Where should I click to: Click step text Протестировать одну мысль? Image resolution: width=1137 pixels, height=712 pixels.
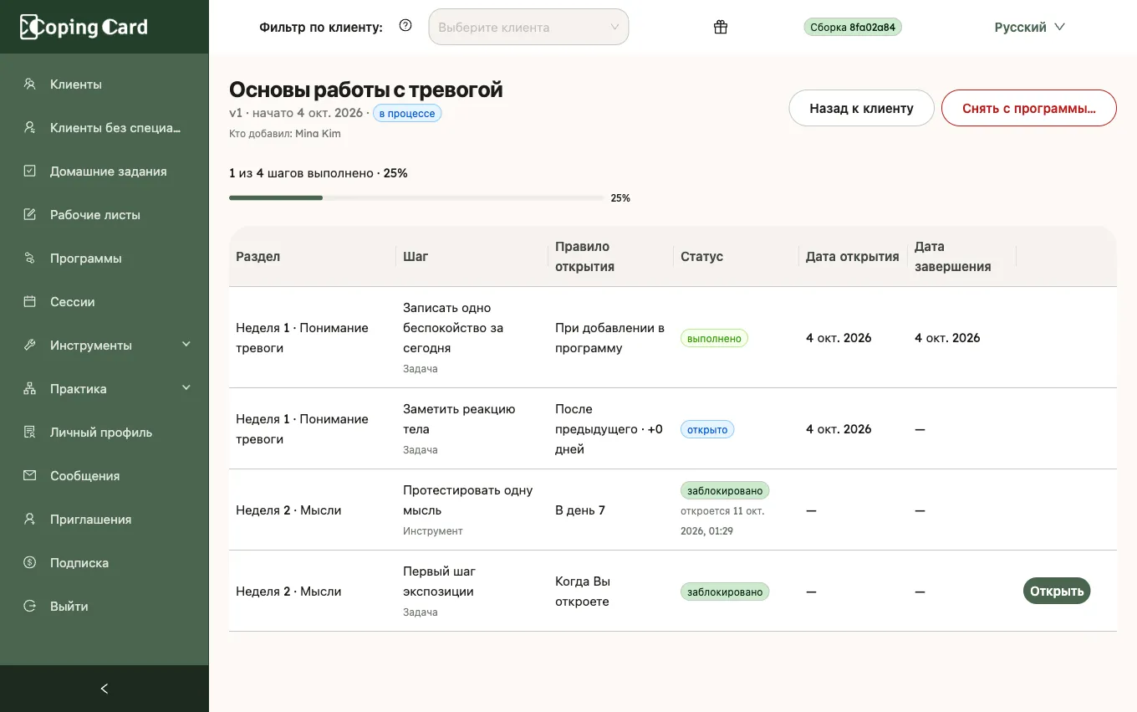[x=468, y=500]
